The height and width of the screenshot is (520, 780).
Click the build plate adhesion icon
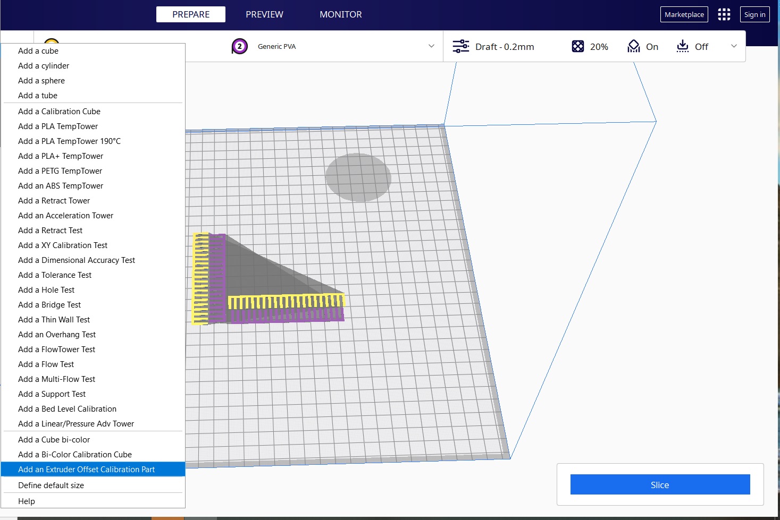point(682,46)
